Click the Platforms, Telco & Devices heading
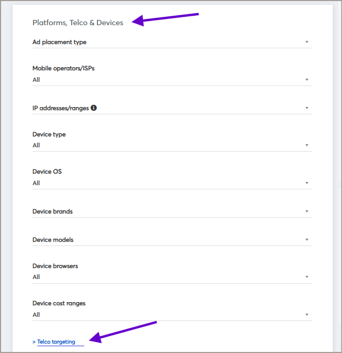342x353 pixels. pyautogui.click(x=78, y=23)
